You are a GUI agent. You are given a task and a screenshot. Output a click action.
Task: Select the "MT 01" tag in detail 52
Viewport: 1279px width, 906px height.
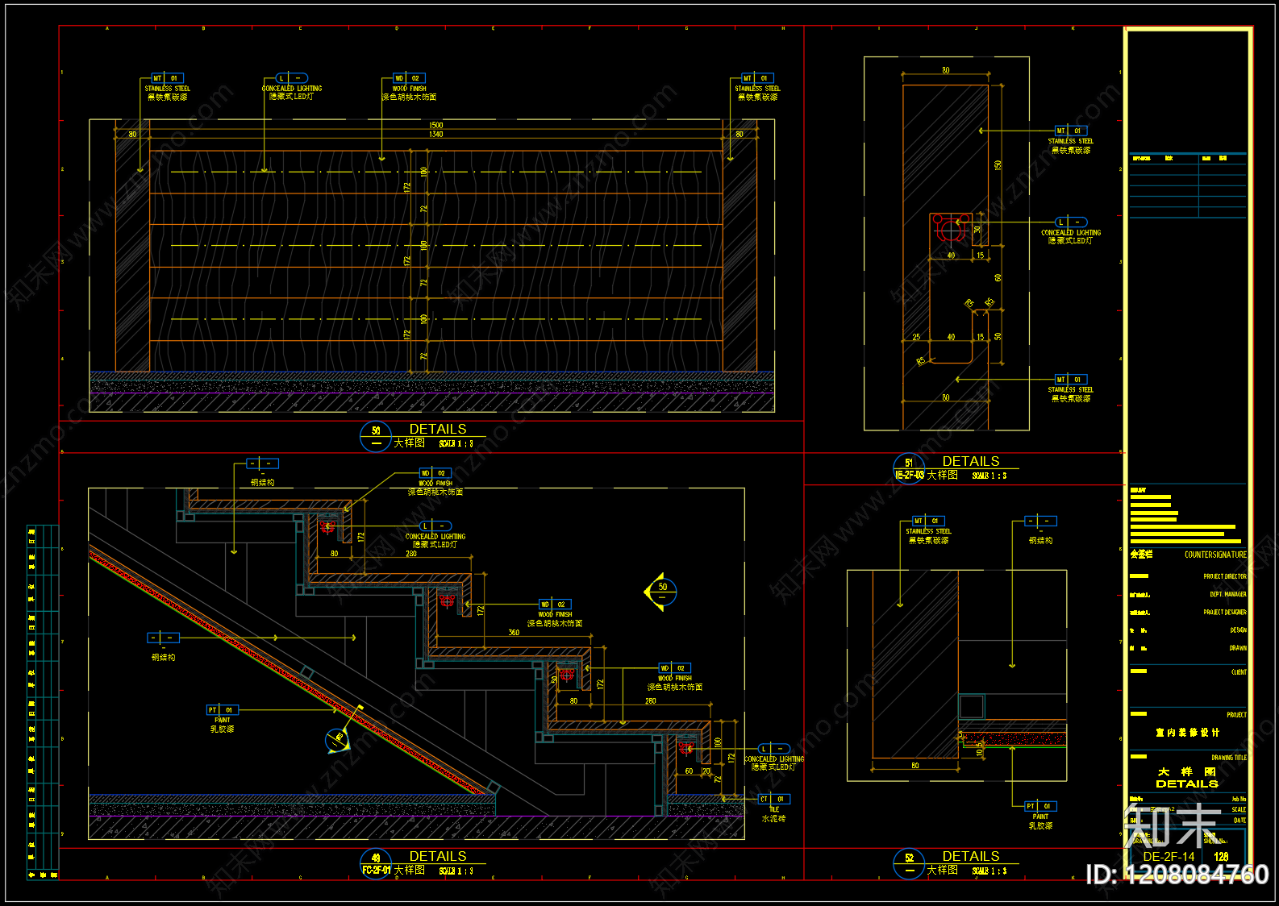click(928, 521)
